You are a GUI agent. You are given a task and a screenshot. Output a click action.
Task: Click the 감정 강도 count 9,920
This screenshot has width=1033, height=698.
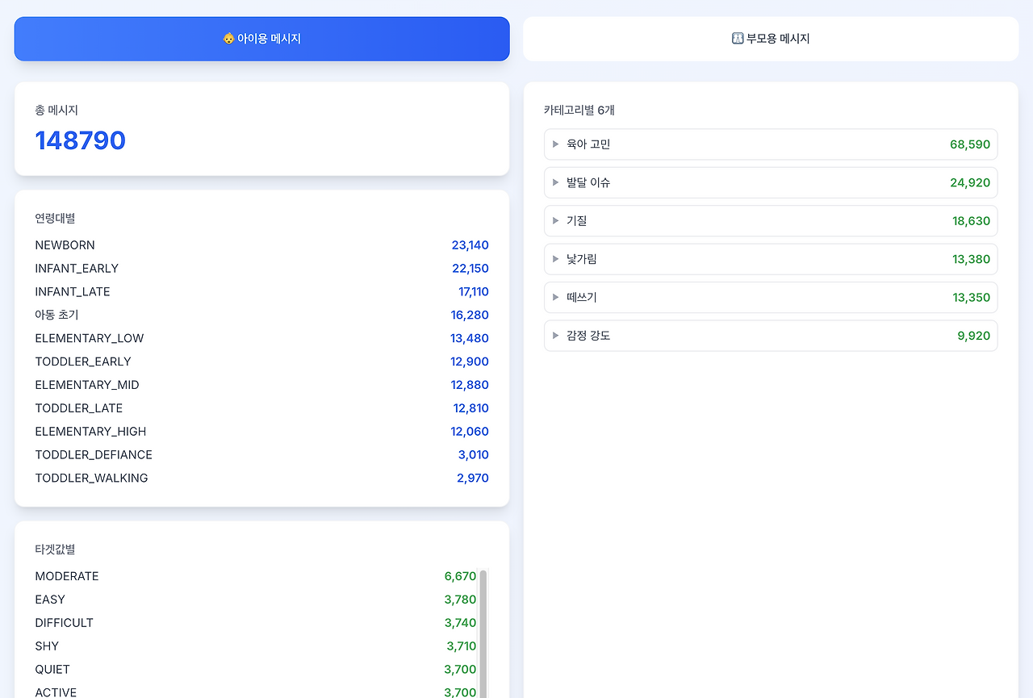(974, 336)
